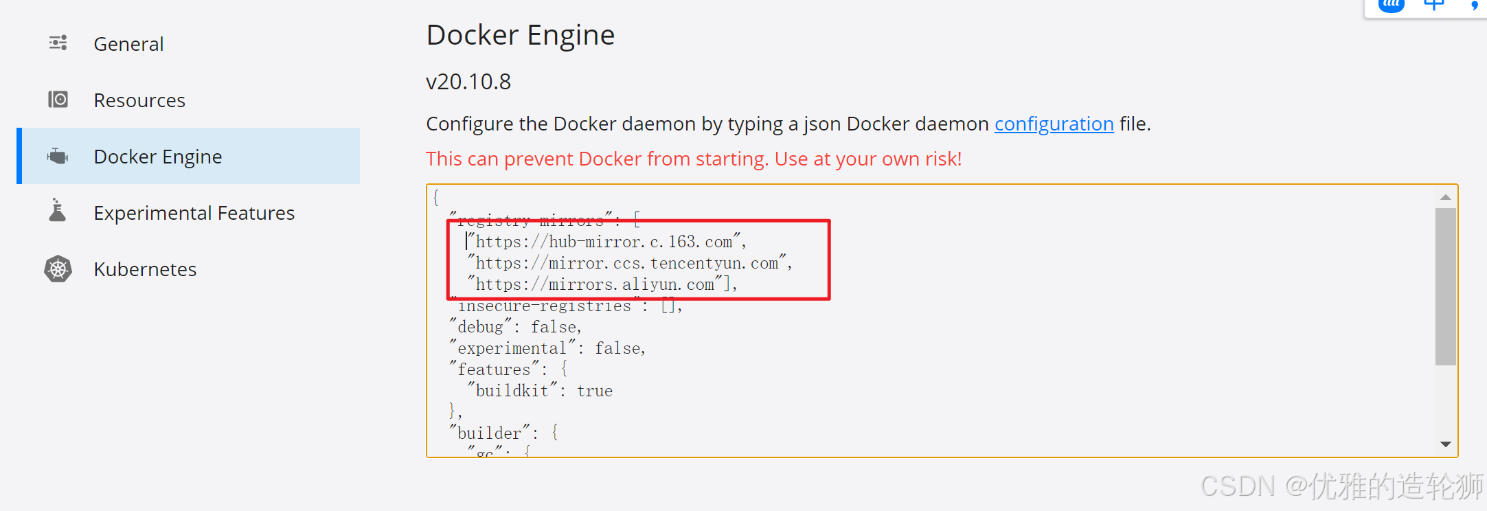
Task: Click the Chinese language indicator icon
Action: click(x=1434, y=5)
